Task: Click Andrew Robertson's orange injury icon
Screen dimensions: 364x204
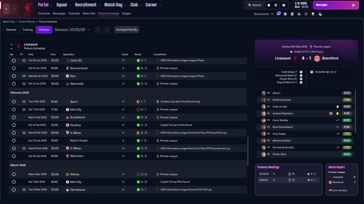Action: tap(331, 113)
